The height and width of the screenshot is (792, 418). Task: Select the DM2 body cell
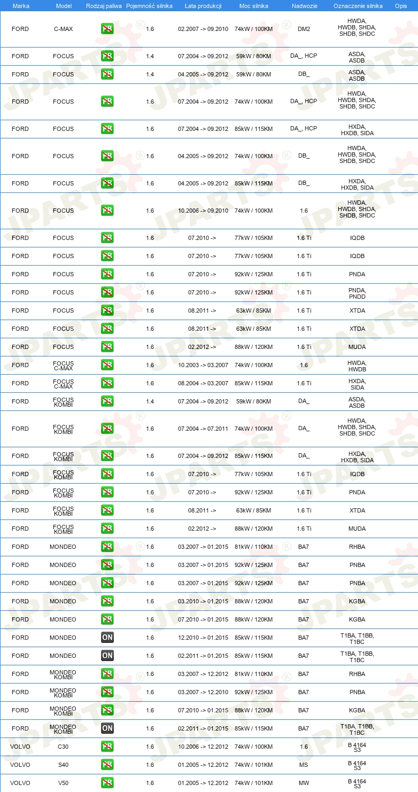[x=304, y=29]
